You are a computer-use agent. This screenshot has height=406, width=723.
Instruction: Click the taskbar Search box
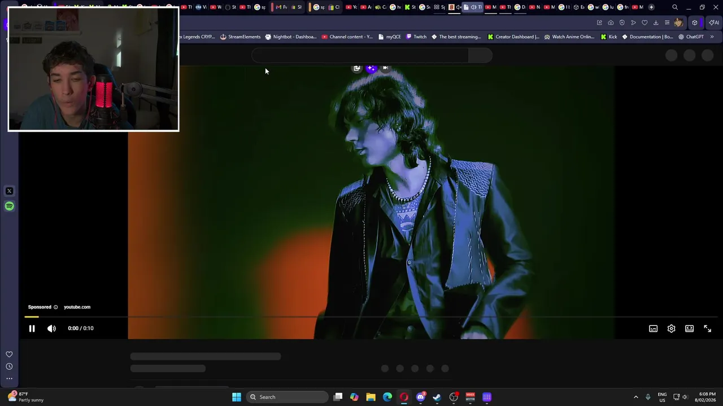click(288, 397)
